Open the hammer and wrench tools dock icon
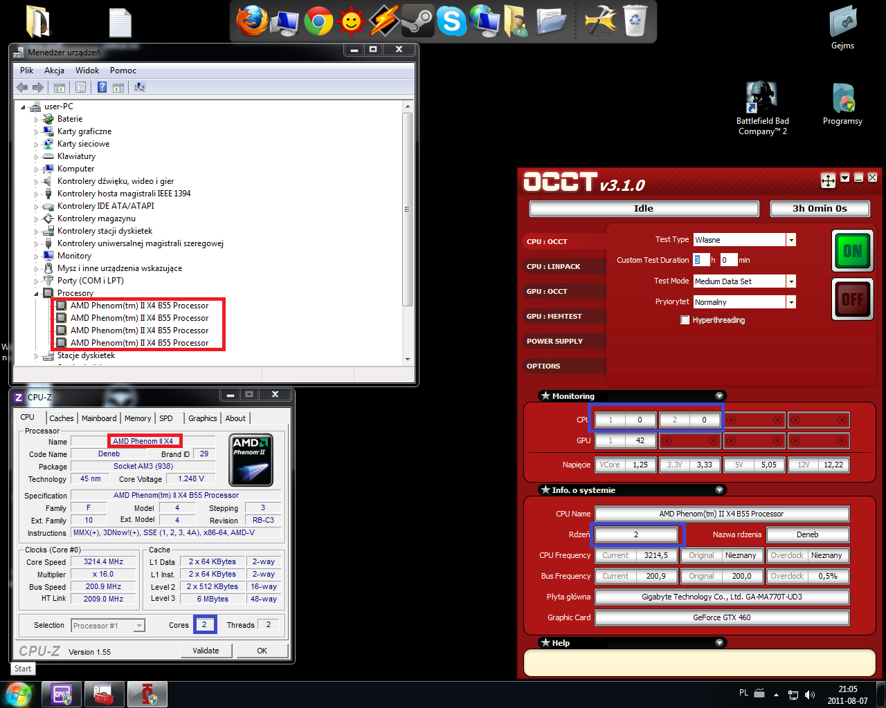886x708 pixels. (600, 21)
